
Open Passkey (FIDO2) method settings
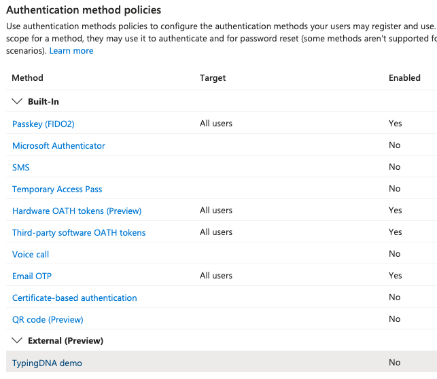tap(43, 124)
